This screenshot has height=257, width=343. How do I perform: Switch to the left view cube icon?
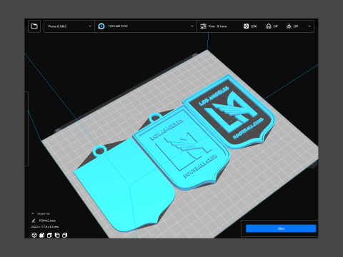[57, 235]
